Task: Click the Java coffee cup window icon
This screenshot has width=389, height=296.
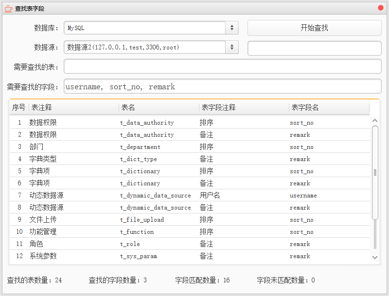Action: click(8, 8)
